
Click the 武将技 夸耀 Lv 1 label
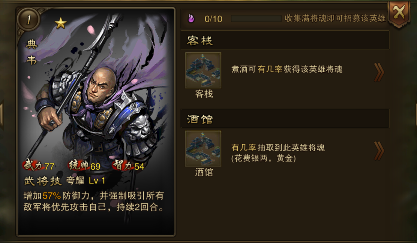(x=64, y=181)
